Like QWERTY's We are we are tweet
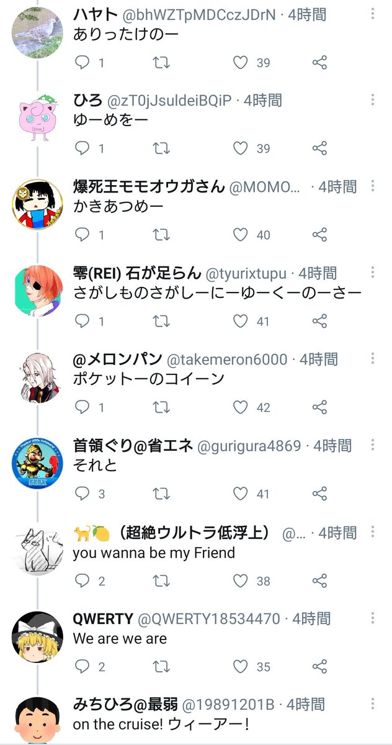This screenshot has width=392, height=745. 240,666
